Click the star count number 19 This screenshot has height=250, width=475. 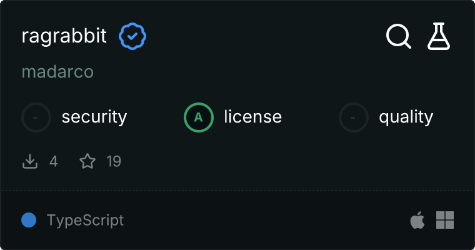click(x=114, y=162)
